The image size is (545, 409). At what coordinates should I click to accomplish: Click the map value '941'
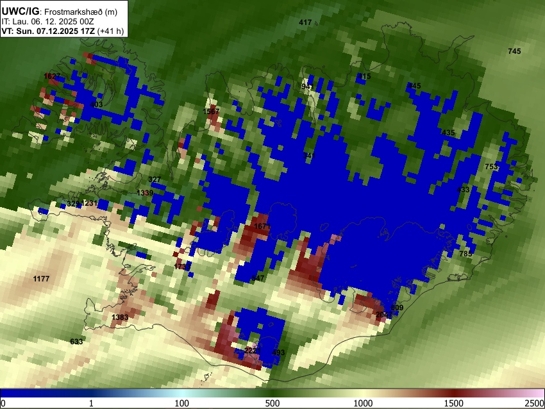308,86
